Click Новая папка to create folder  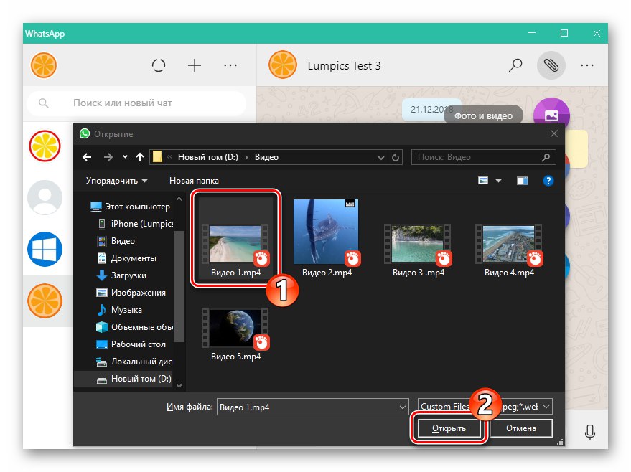[194, 181]
